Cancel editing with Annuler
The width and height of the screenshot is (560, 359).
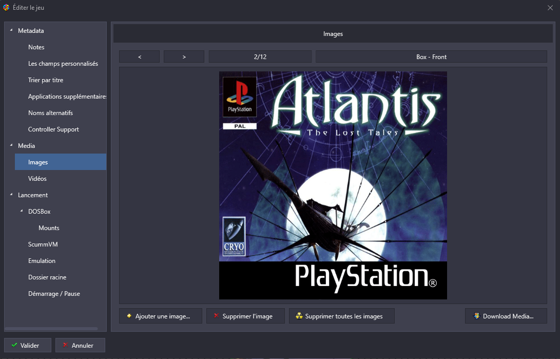click(80, 345)
